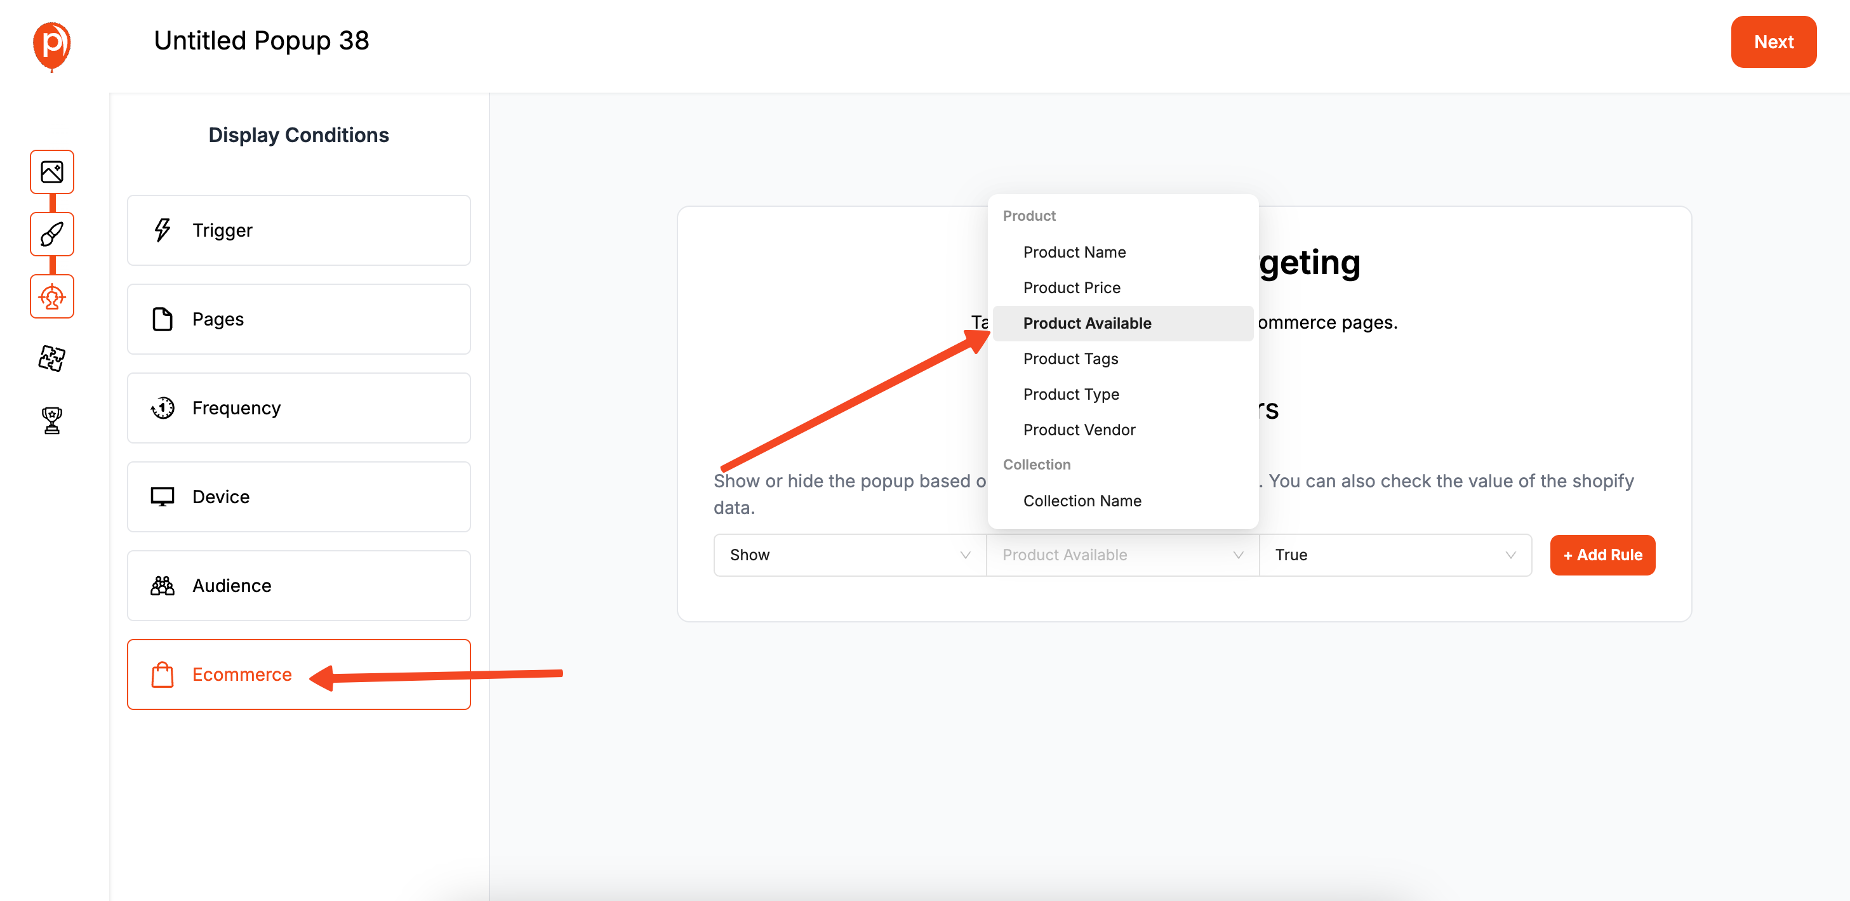Choose Product Vendor from the dropdown list
1850x901 pixels.
point(1122,430)
